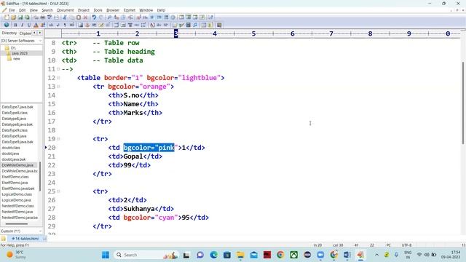Open Word from taskbar
Image resolution: width=466 pixels, height=262 pixels.
(347, 255)
